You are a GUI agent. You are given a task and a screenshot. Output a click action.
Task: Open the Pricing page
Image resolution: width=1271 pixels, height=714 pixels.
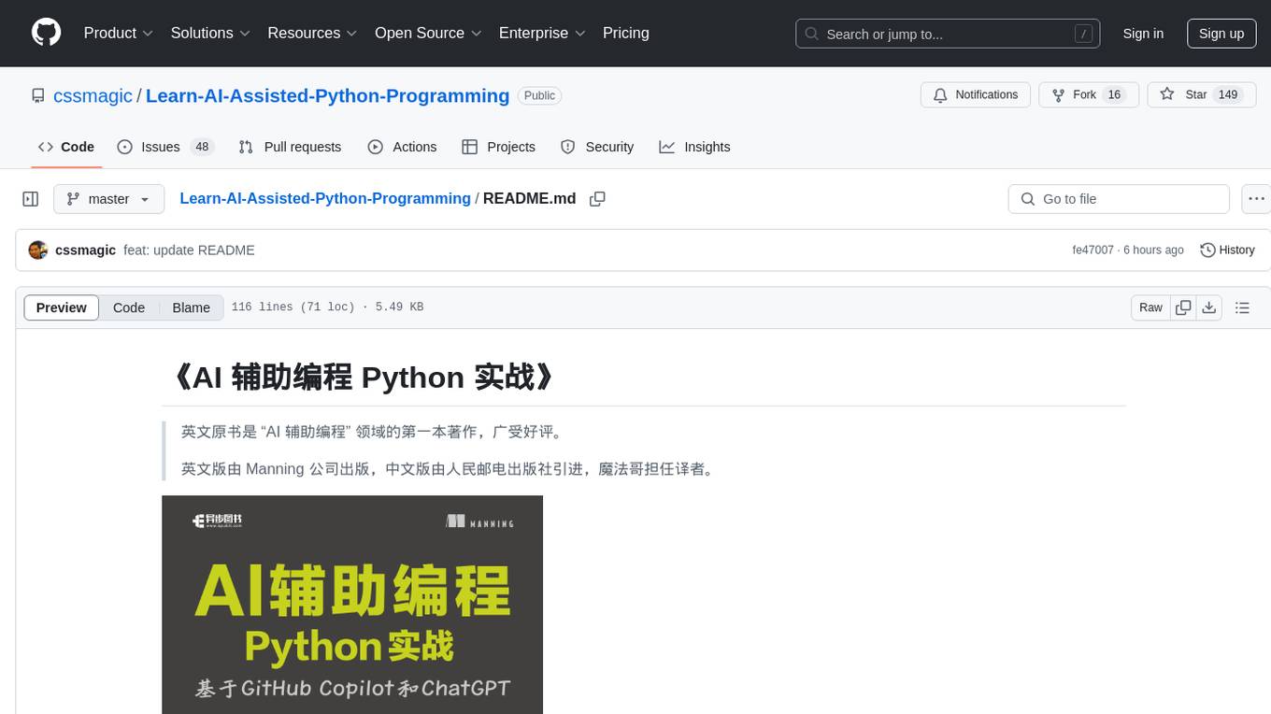[626, 33]
